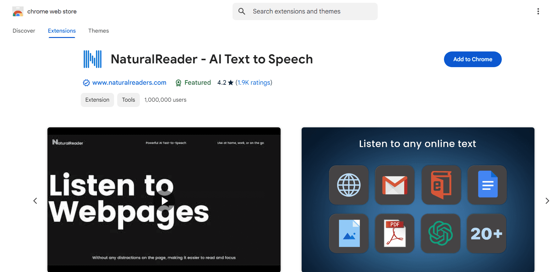Click the NaturalReader blue soundwave logo
553x272 pixels.
pyautogui.click(x=93, y=59)
